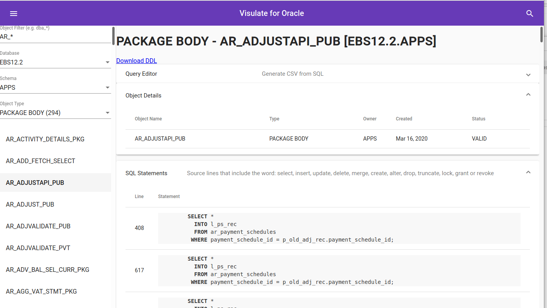Click the AR_ADJUSTAPI_PUB cell in Object Details
Screen dimensions: 547x308
point(160,139)
